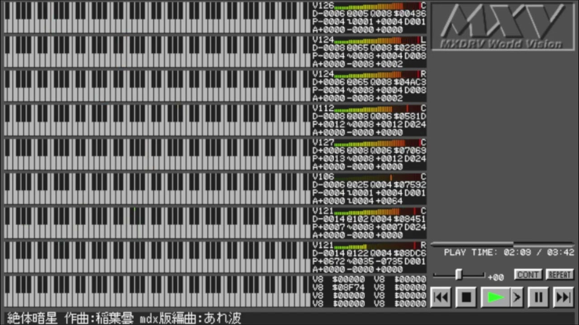
Task: Click the "P+0672" pitch value
Action: coord(328,262)
